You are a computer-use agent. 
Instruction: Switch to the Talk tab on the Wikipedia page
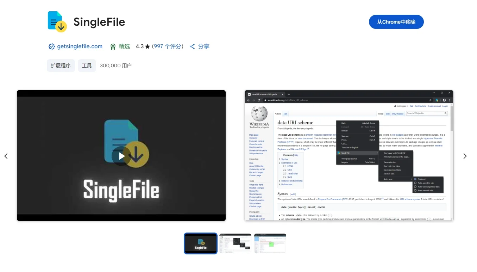coord(285,113)
